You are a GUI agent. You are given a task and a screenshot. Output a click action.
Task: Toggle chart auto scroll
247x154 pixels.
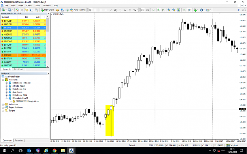coord(185,10)
